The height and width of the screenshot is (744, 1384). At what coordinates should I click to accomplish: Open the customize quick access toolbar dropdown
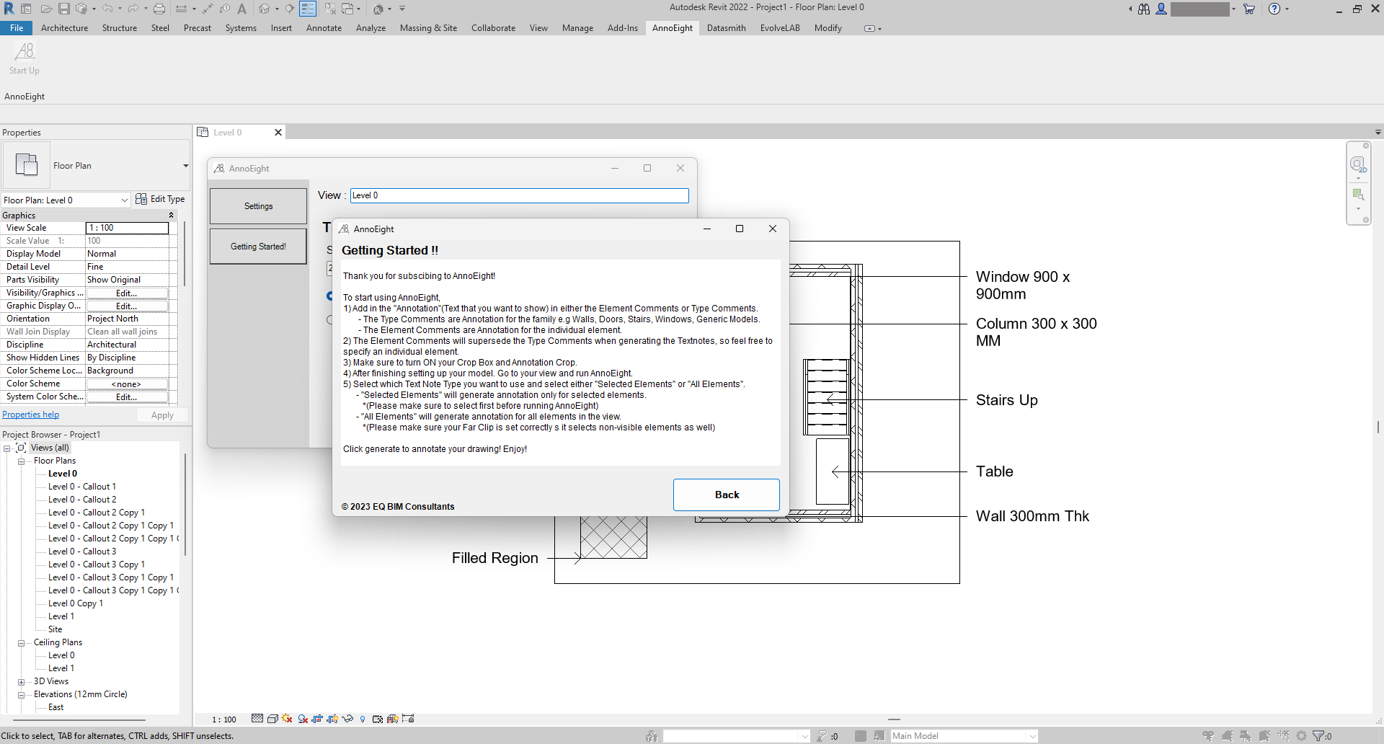pyautogui.click(x=402, y=9)
